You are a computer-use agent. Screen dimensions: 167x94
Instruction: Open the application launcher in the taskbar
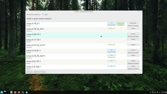[2, 92]
